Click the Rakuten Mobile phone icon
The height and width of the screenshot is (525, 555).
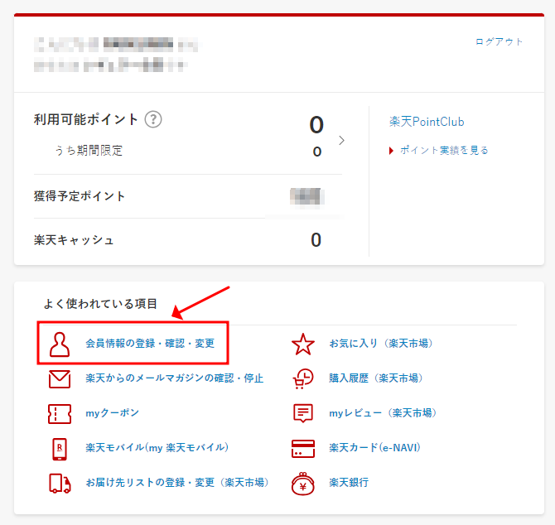point(60,449)
